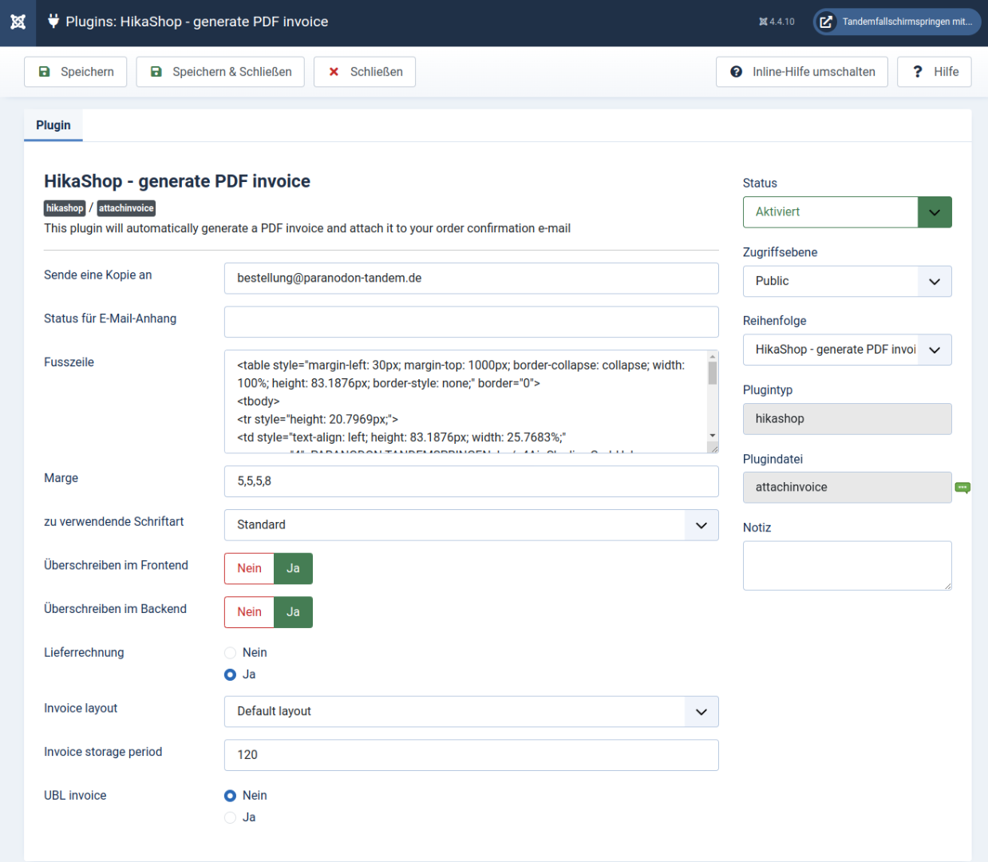Image resolution: width=988 pixels, height=862 pixels.
Task: Open the Status Aktiviert dropdown
Action: pos(848,212)
